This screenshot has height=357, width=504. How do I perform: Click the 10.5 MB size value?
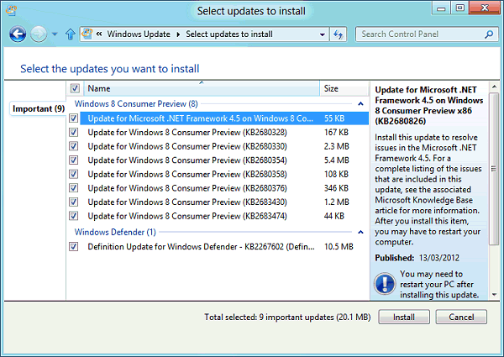(x=339, y=246)
